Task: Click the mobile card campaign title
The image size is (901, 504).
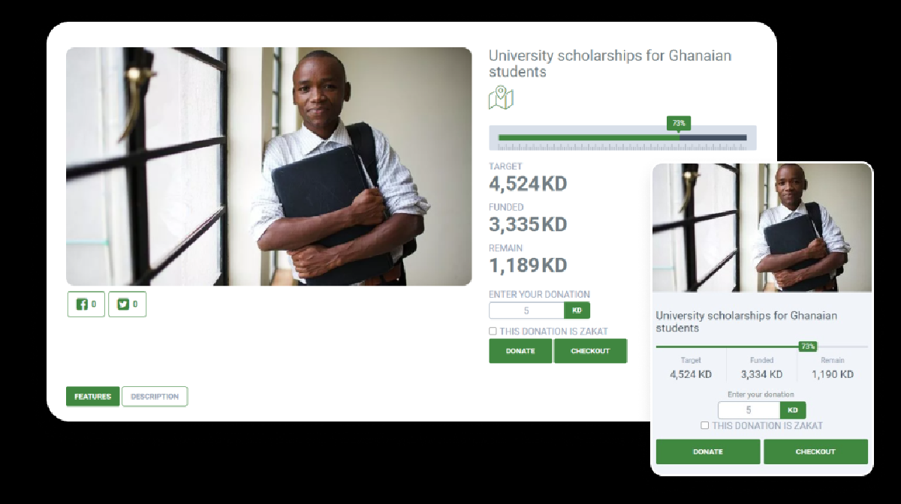Action: click(x=746, y=322)
